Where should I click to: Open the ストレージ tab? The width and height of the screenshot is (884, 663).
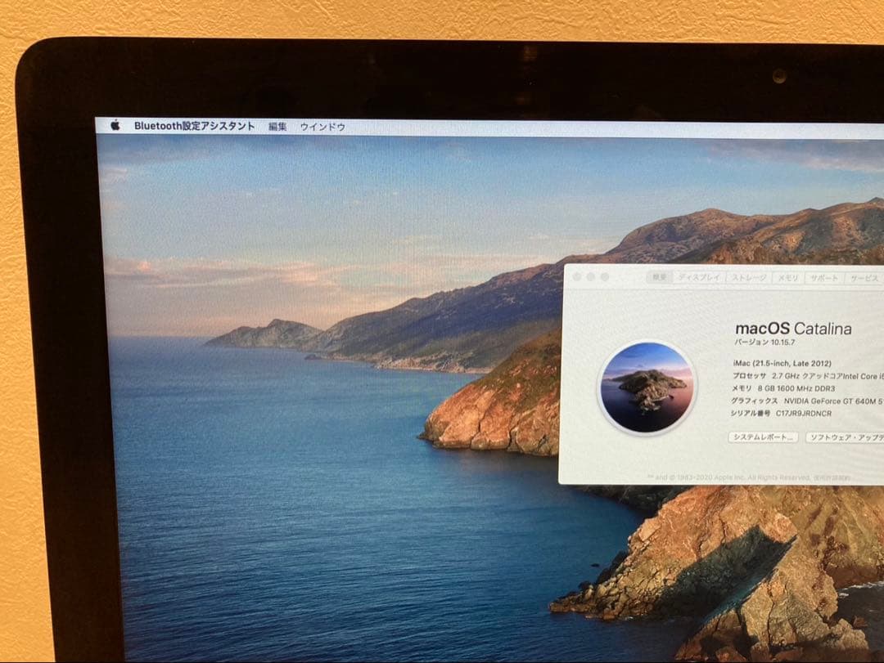751,276
